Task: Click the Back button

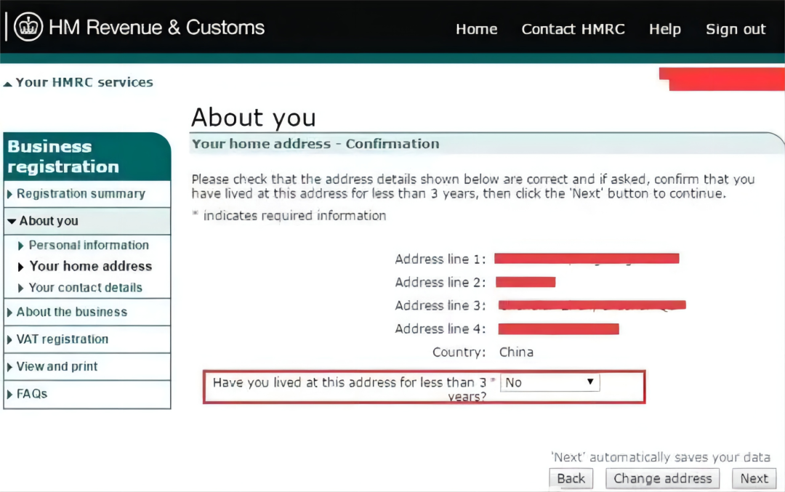Action: click(x=571, y=478)
